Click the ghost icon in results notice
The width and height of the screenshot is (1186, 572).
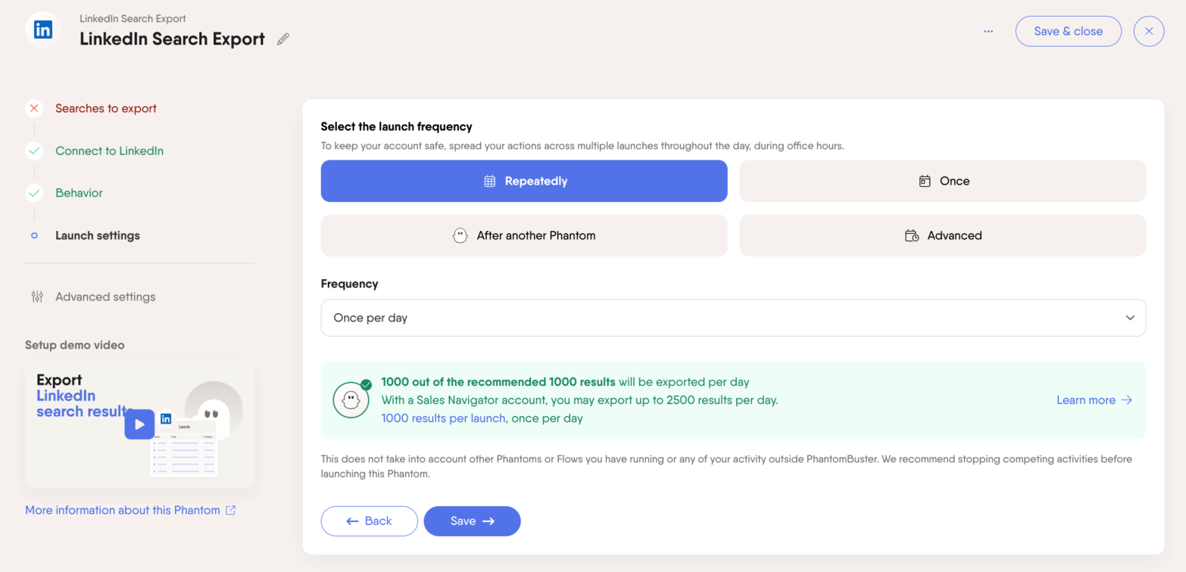click(351, 400)
